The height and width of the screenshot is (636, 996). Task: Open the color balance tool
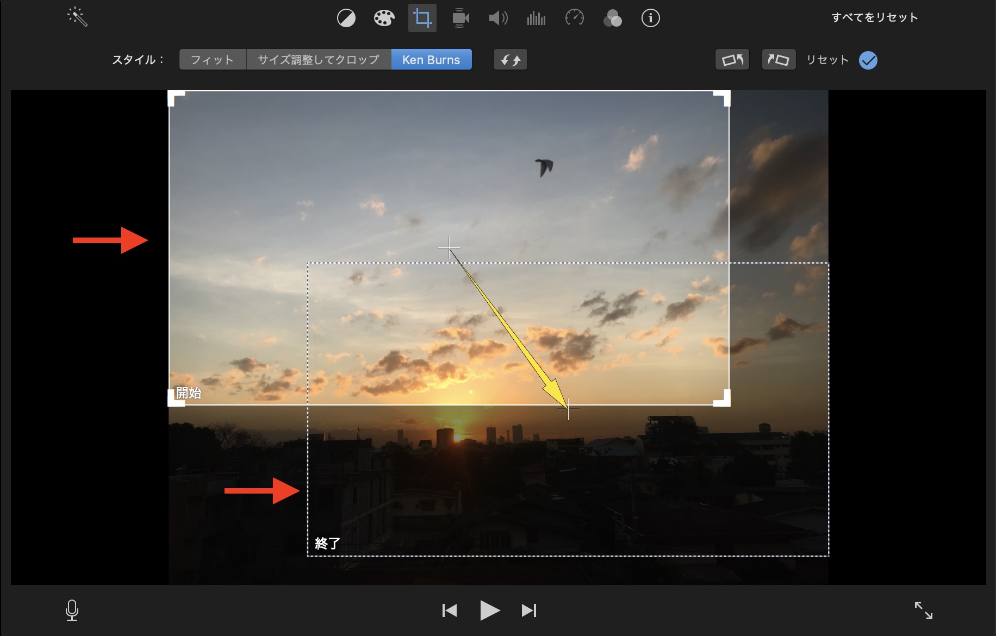pyautogui.click(x=346, y=18)
